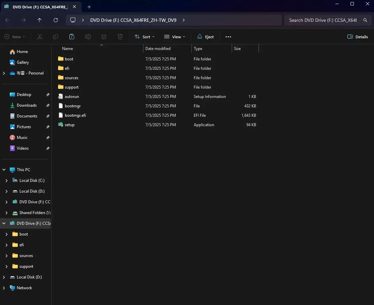Click the 'EFI File' type cell

(200, 115)
